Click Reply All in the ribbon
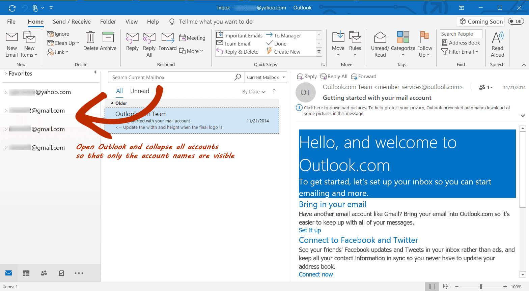529x291 pixels. [149, 45]
